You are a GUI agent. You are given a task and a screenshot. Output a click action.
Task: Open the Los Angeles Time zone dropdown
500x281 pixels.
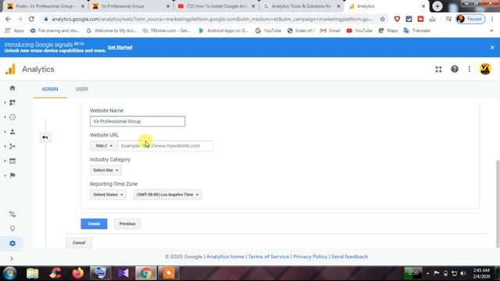167,194
